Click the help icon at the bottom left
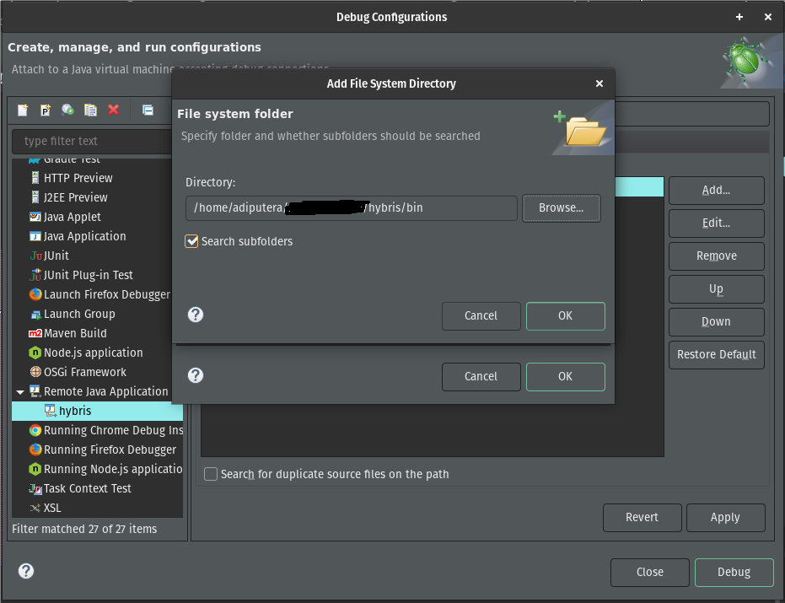 25,571
